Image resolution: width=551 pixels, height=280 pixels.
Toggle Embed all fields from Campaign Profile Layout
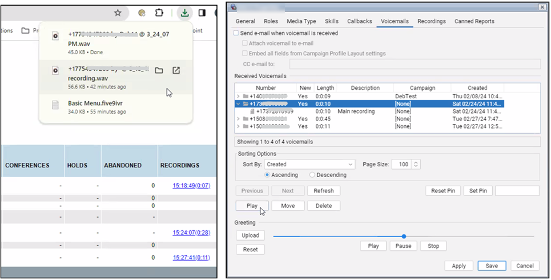point(245,54)
